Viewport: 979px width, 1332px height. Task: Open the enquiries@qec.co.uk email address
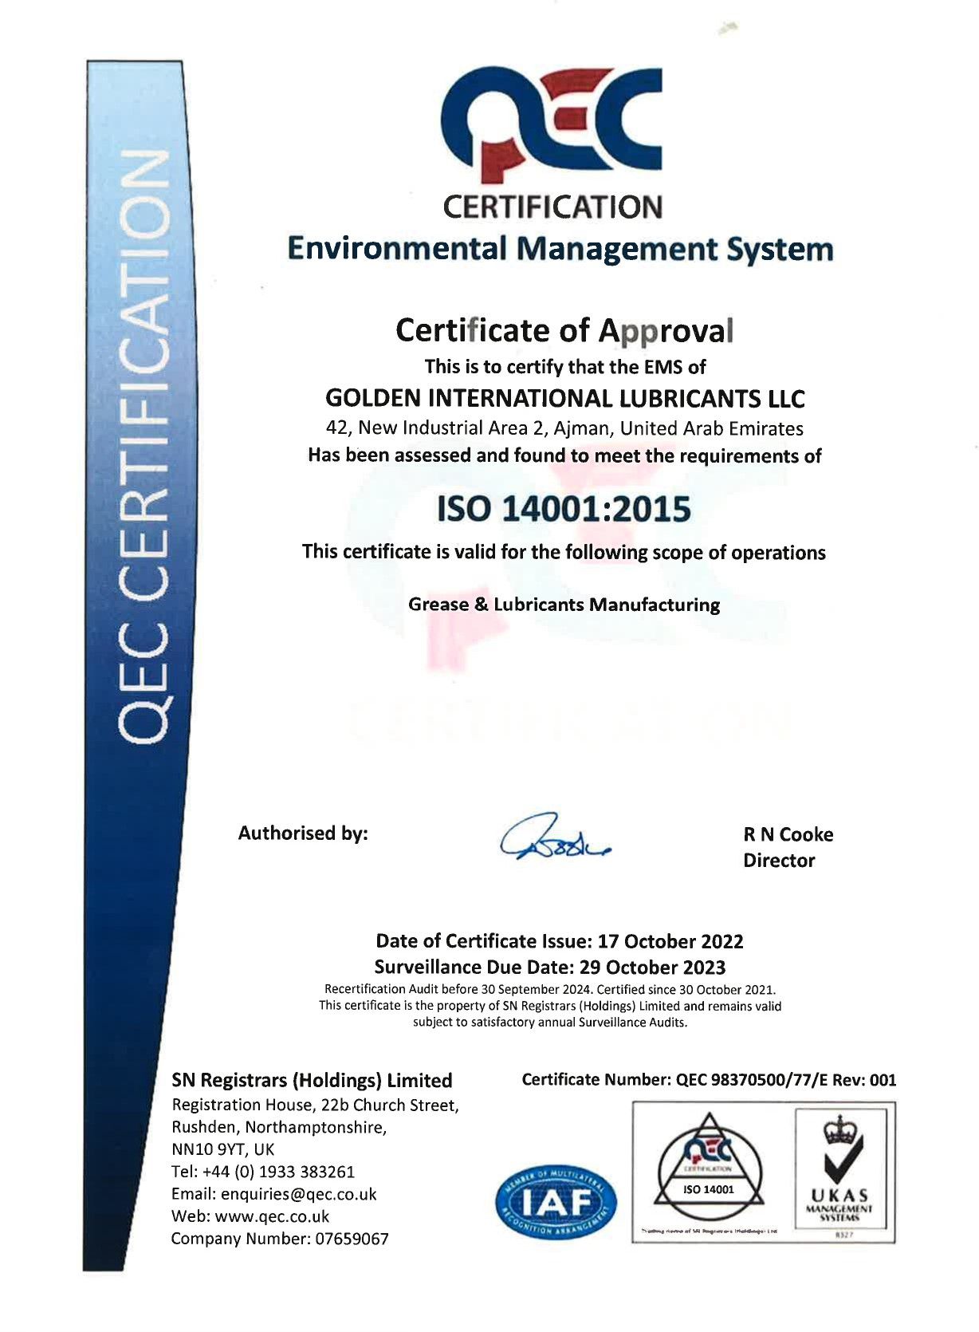(x=298, y=1194)
